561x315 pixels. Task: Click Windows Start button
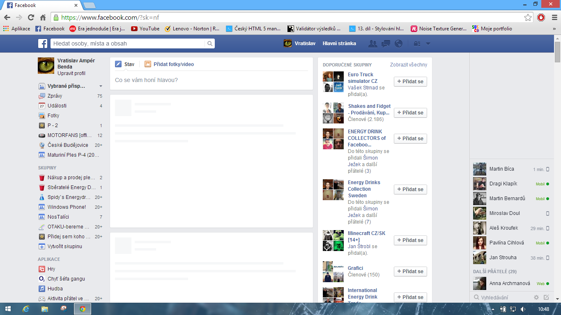8,309
